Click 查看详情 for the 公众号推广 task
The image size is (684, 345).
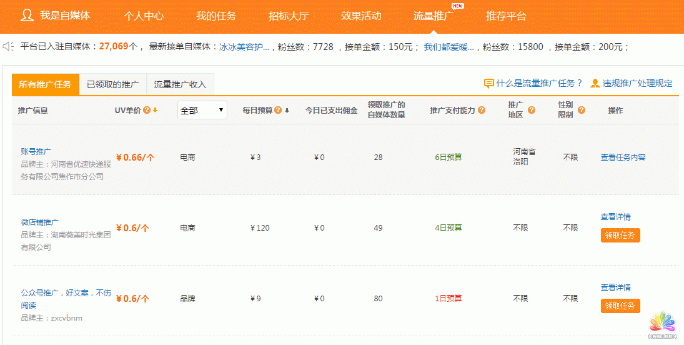615,287
